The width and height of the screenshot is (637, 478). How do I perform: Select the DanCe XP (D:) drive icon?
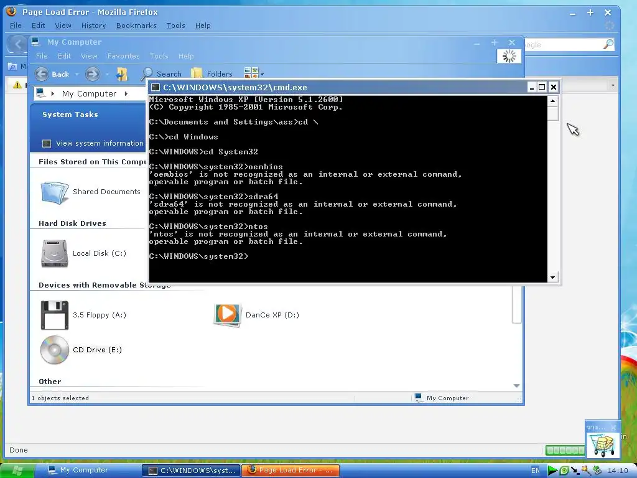pyautogui.click(x=228, y=314)
